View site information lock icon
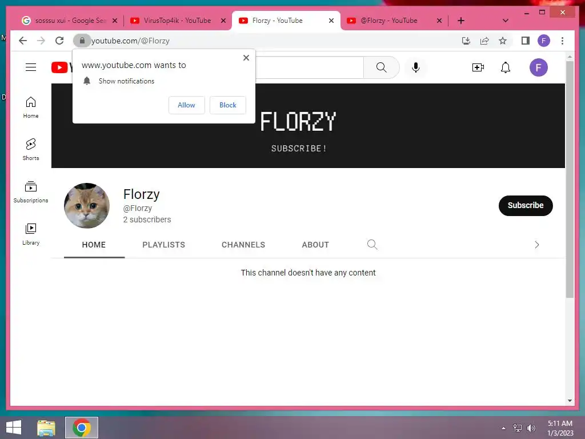 point(82,41)
